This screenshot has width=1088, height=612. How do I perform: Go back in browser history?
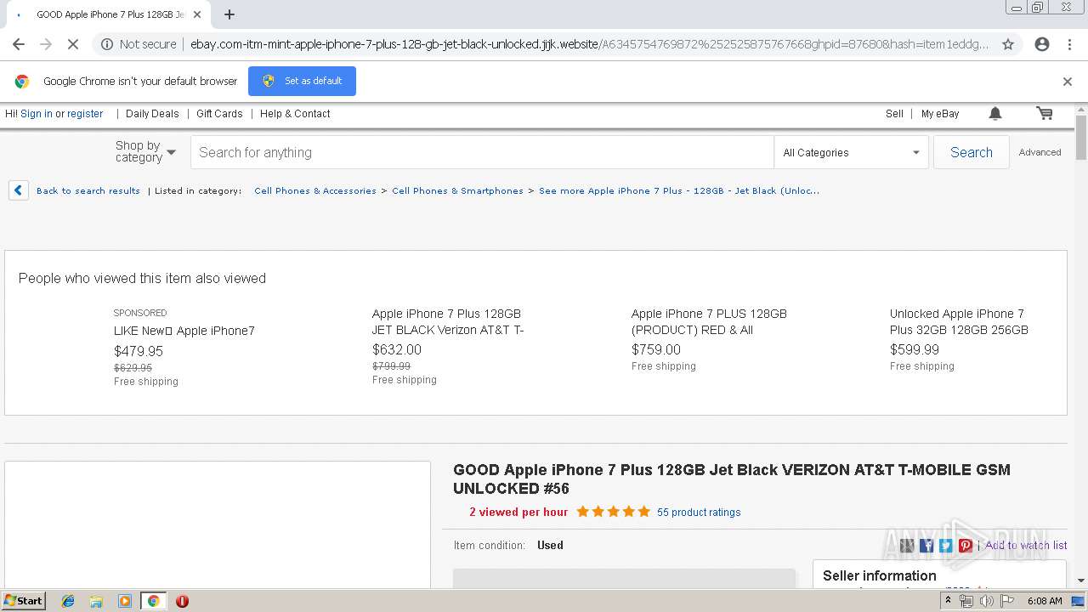[x=19, y=44]
